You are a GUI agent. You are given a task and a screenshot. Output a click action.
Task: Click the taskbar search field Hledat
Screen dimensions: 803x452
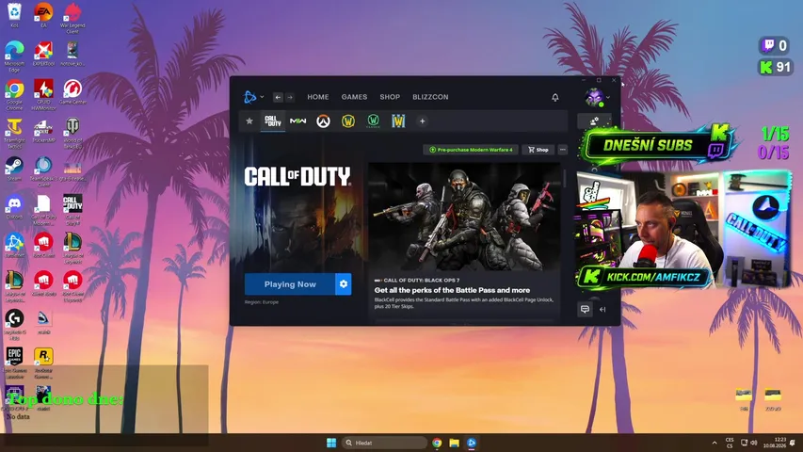(384, 443)
